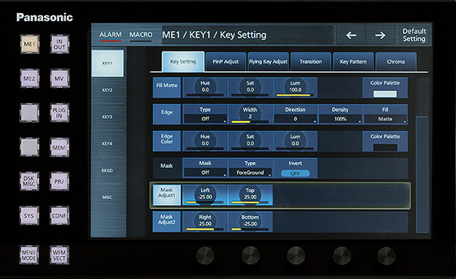Select the DSK MISC button
Viewport: 456px width, 279px height.
(x=29, y=181)
